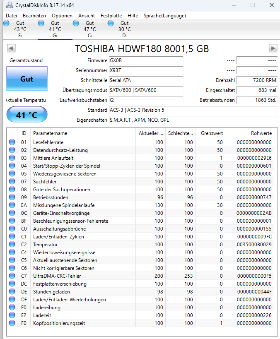Open the Festplatte menu
The width and height of the screenshot is (280, 339).
pos(111,16)
